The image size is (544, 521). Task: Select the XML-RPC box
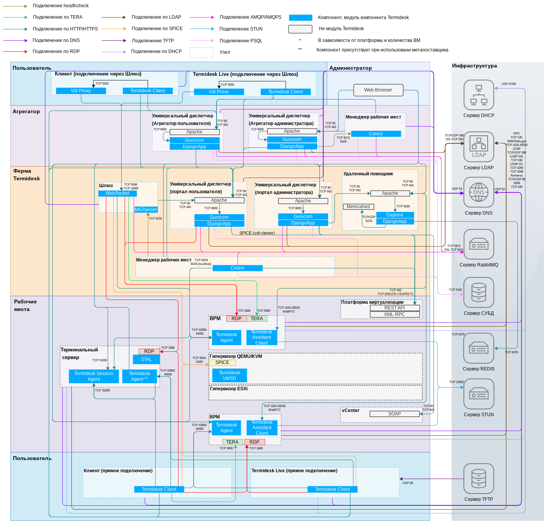click(395, 314)
